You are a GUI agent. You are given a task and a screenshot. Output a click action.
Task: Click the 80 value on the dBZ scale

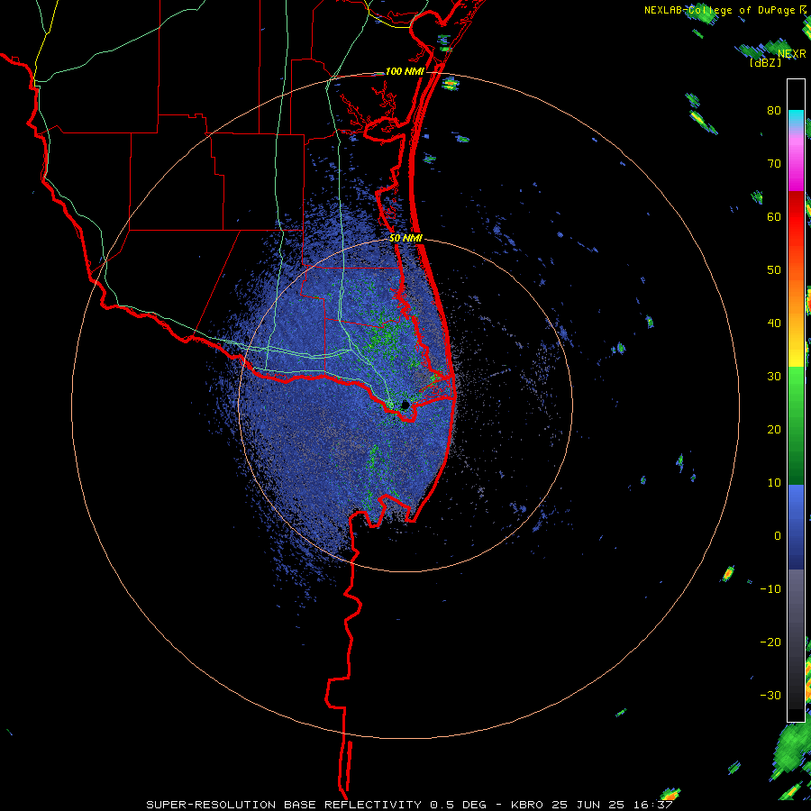click(774, 111)
